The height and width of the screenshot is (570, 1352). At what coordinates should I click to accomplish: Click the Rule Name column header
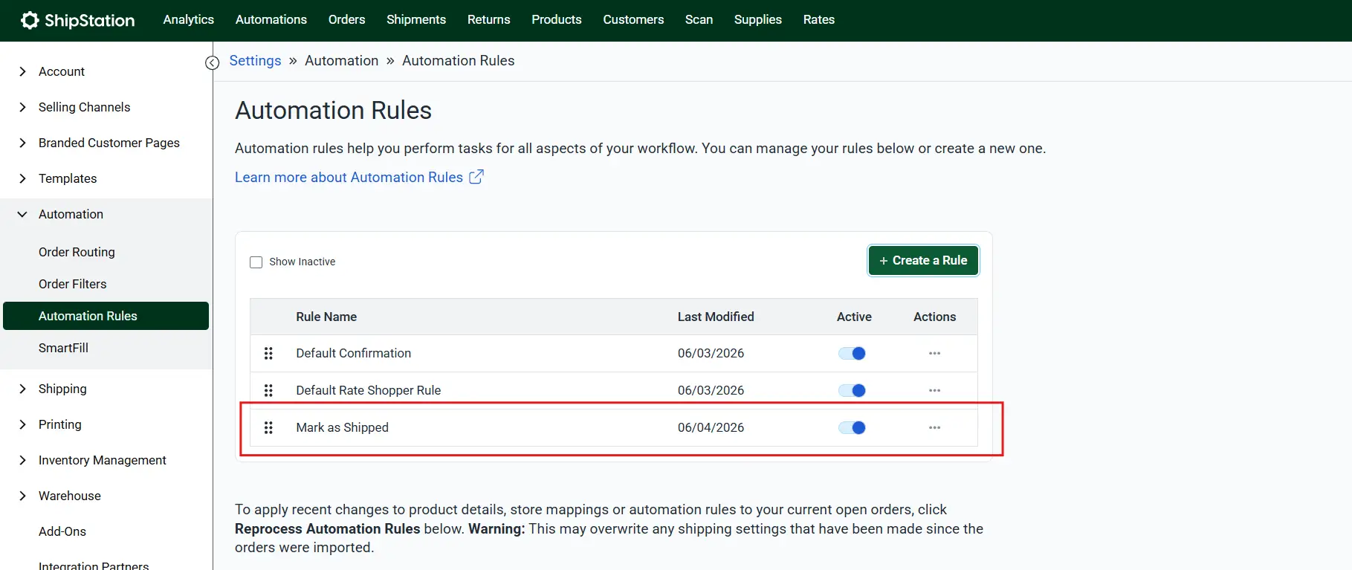[x=326, y=317]
